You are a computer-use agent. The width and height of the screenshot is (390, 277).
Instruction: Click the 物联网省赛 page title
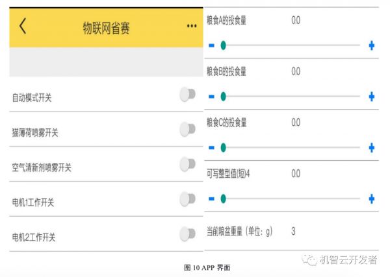point(106,27)
